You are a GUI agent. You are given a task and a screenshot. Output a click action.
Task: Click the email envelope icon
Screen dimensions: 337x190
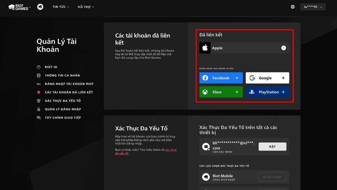[x=206, y=146]
